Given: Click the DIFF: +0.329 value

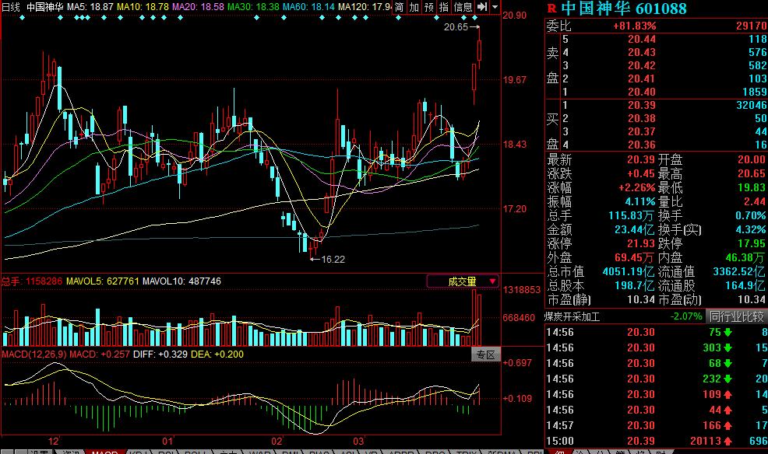Looking at the screenshot, I should pos(160,354).
